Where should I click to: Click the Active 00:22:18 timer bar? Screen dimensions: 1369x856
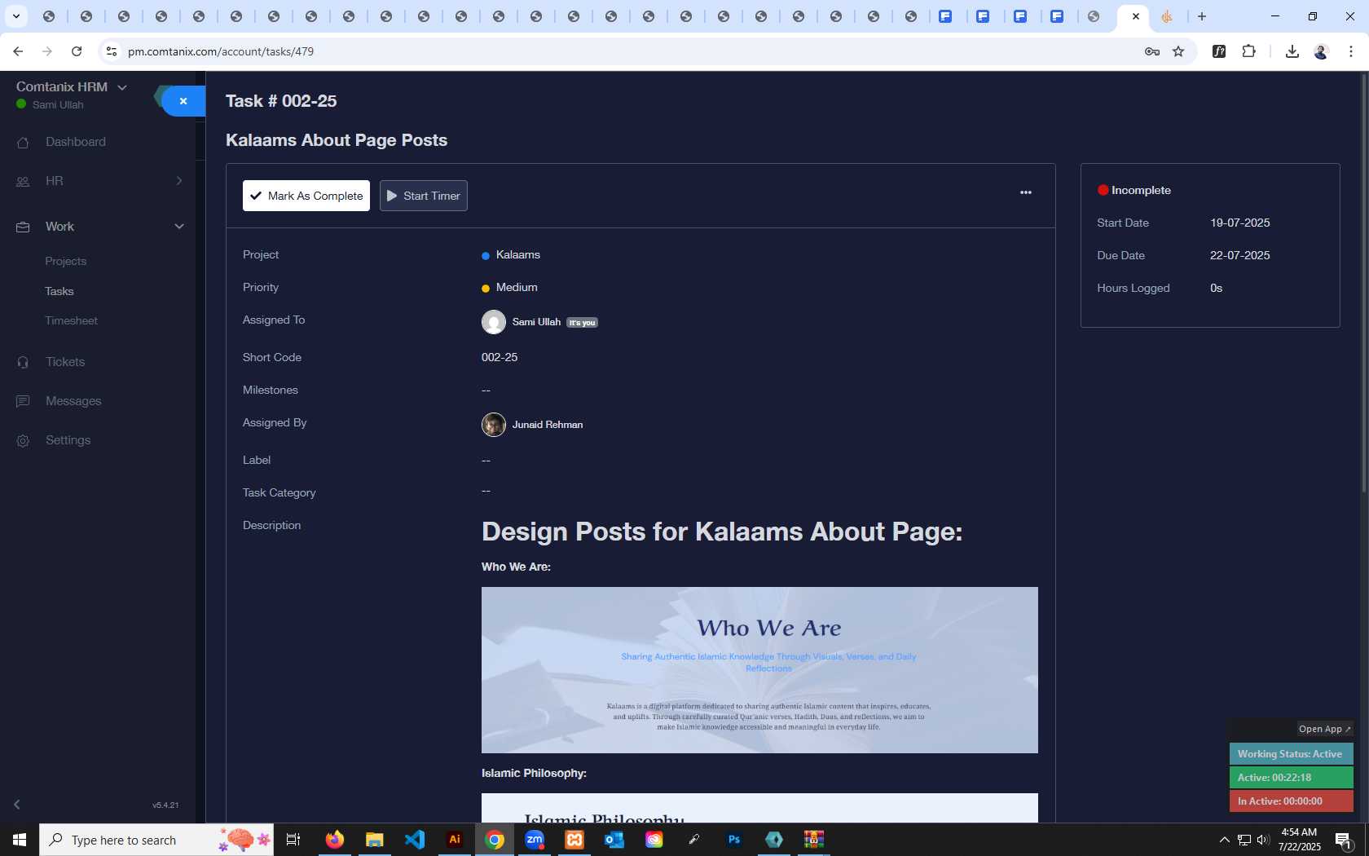[x=1291, y=778]
